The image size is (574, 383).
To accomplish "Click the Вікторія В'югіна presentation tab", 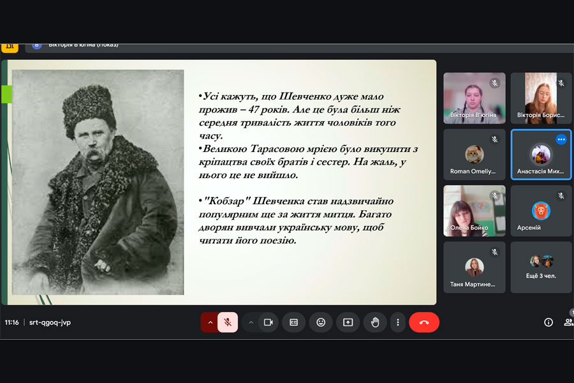I will pyautogui.click(x=77, y=45).
